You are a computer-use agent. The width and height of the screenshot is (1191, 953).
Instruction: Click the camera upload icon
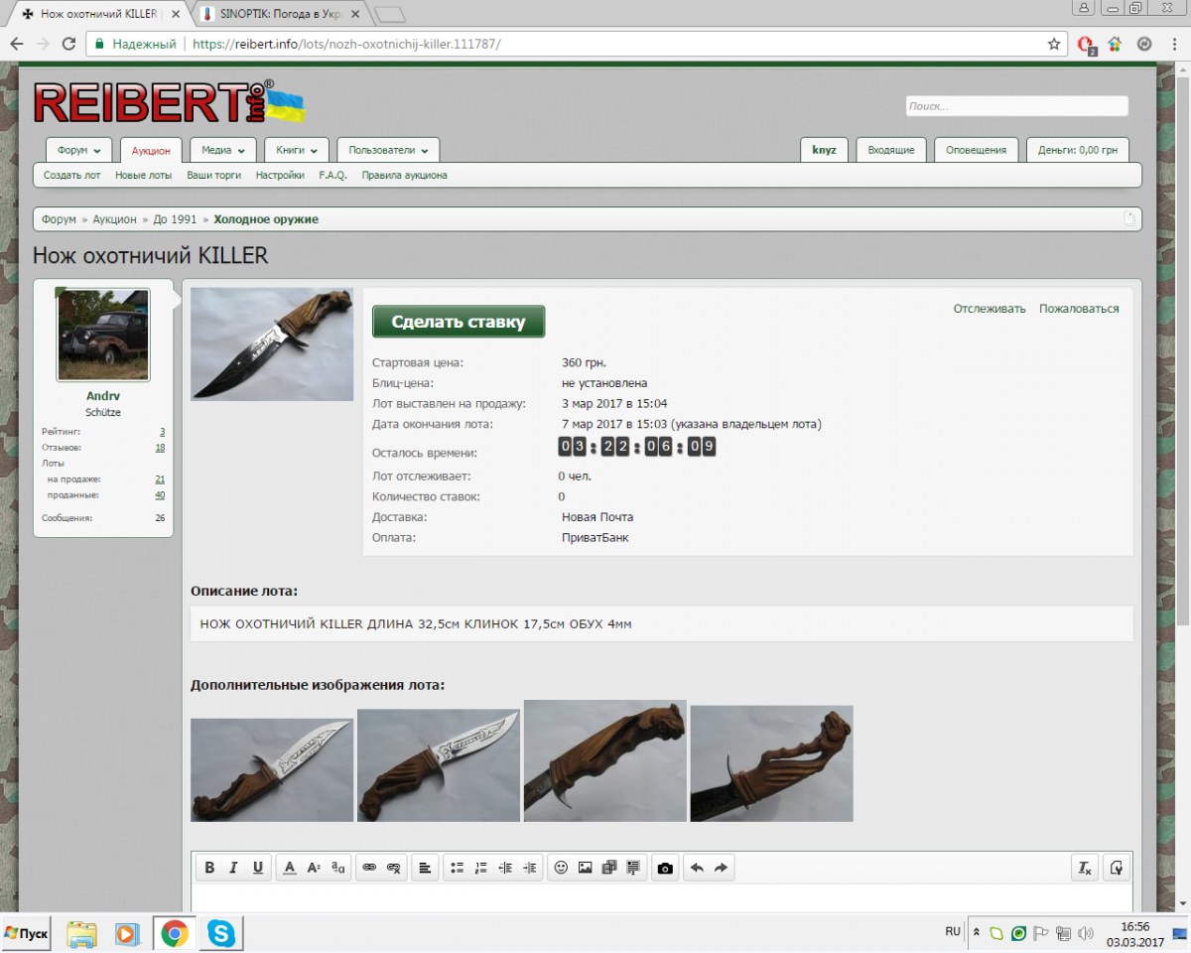(665, 868)
